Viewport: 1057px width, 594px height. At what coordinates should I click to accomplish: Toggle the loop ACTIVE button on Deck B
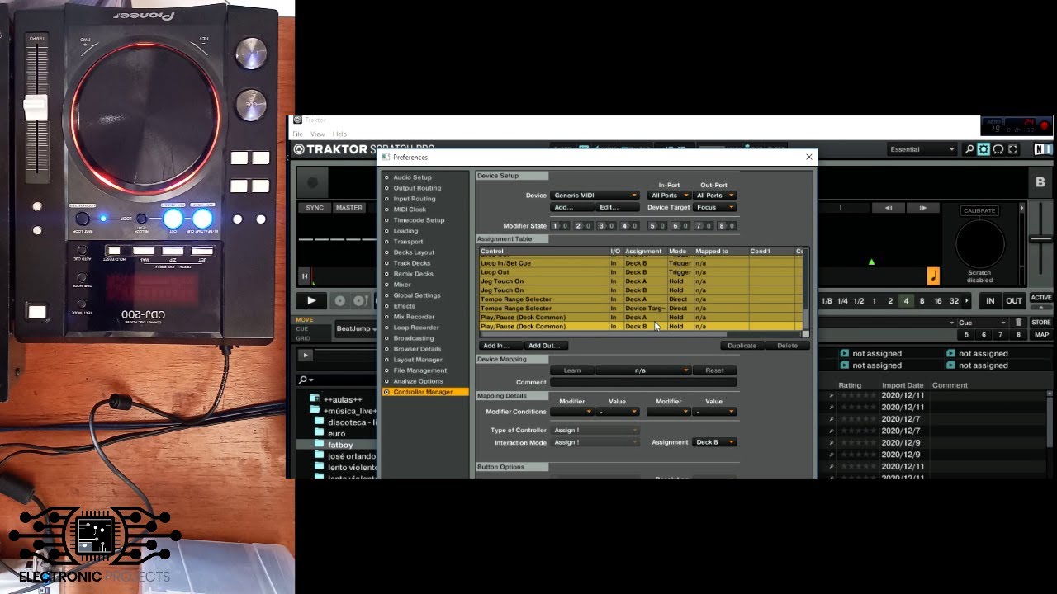[1040, 298]
